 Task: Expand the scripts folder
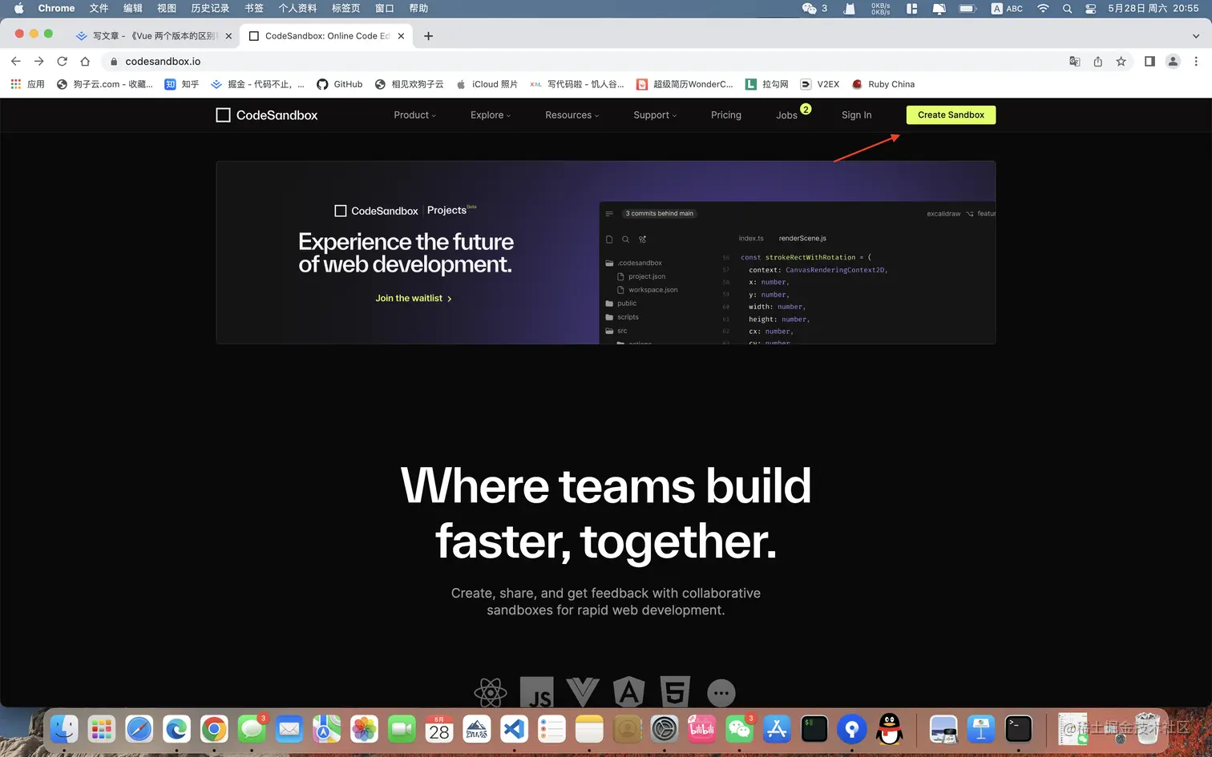(622, 317)
